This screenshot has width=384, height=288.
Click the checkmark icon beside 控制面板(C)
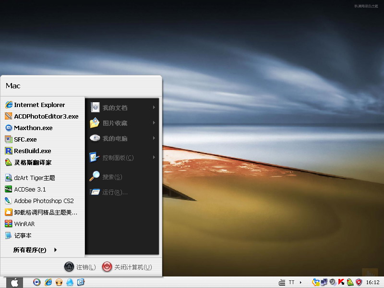pyautogui.click(x=95, y=157)
